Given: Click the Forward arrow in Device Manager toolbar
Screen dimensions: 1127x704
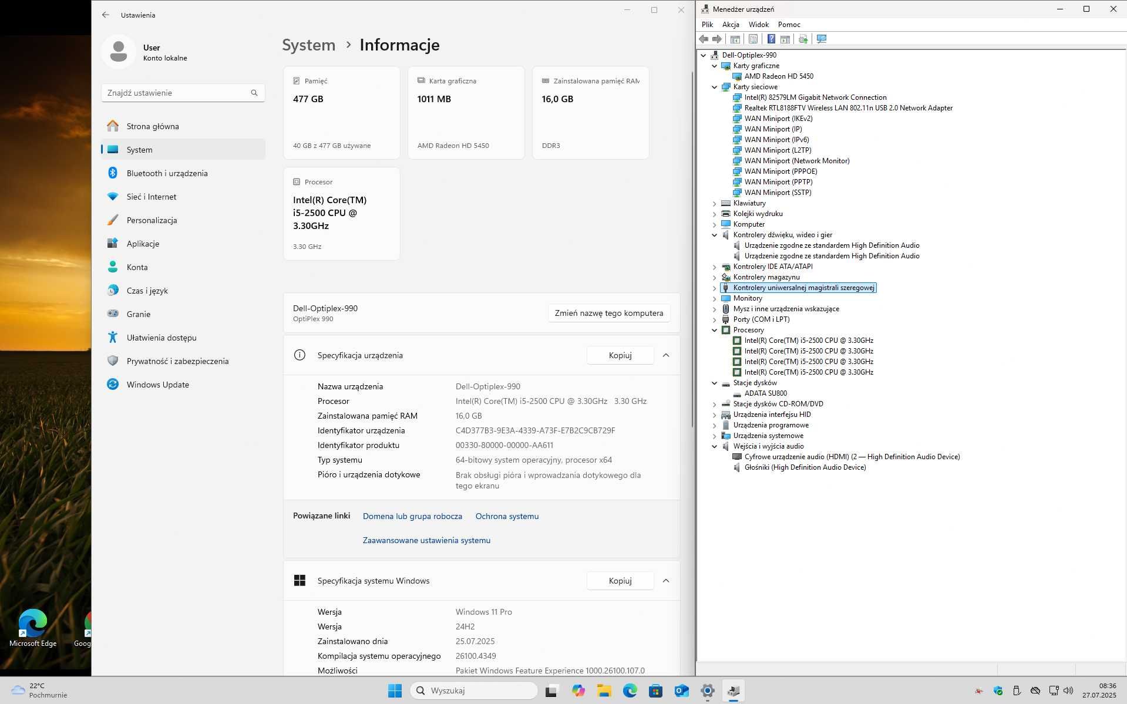Looking at the screenshot, I should (717, 39).
